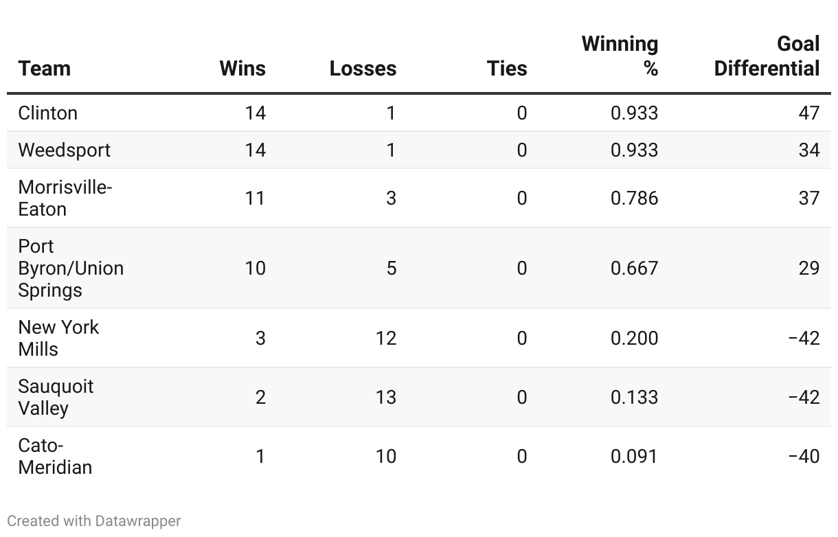Click the Team column header

[44, 68]
